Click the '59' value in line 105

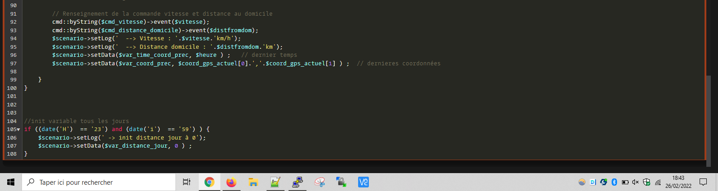[185, 129]
